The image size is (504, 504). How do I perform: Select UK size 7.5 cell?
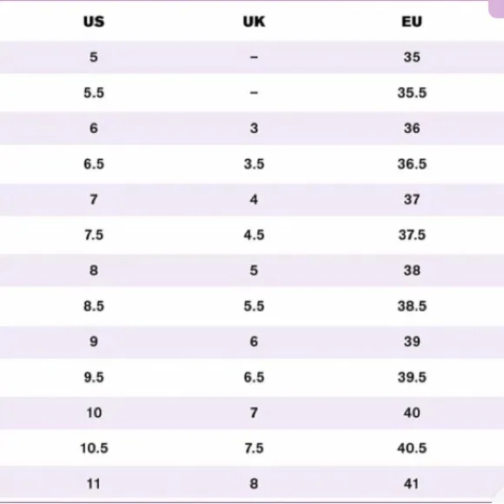(x=254, y=448)
